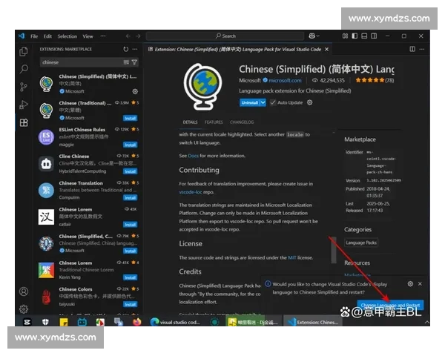The width and height of the screenshot is (445, 356).
Task: Expand the Copilot dropdown chevron
Action: [317, 36]
